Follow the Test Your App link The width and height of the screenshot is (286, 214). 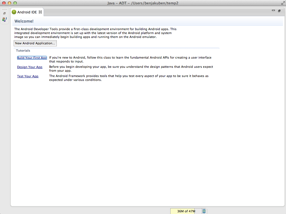point(28,76)
